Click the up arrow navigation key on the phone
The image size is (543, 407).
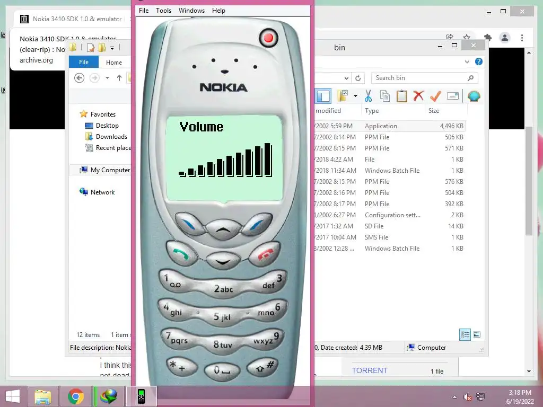pyautogui.click(x=223, y=229)
